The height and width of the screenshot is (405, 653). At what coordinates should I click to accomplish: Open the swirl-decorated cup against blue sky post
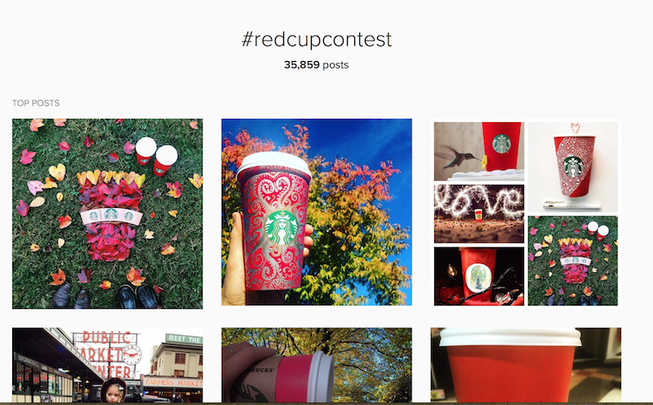tap(317, 212)
